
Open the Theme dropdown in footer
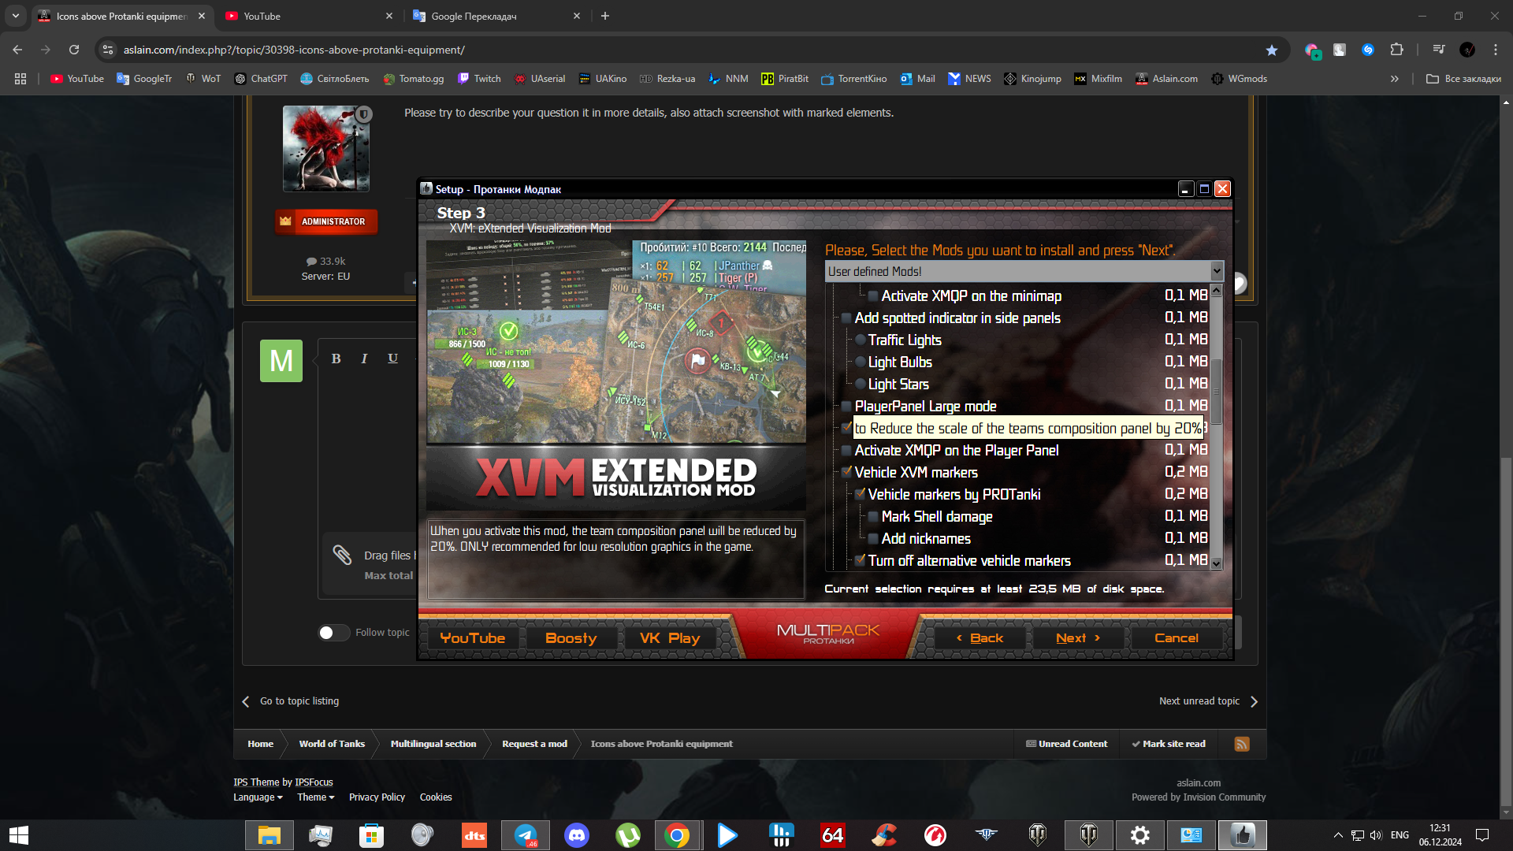315,797
